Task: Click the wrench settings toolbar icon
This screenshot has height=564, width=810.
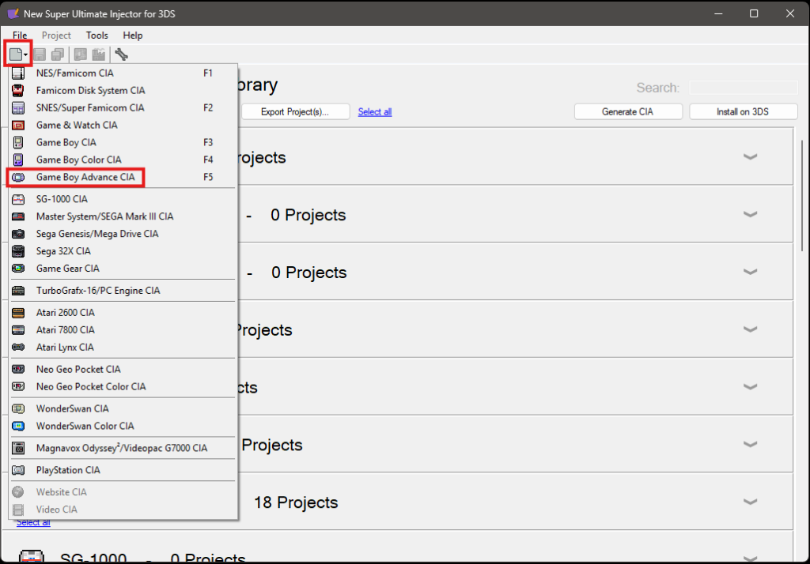Action: point(121,55)
